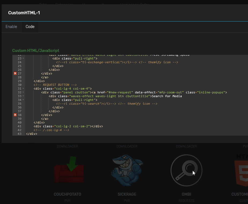248x204 pixels.
Task: Collapse the fold arrow on line 34
Action: [23, 100]
